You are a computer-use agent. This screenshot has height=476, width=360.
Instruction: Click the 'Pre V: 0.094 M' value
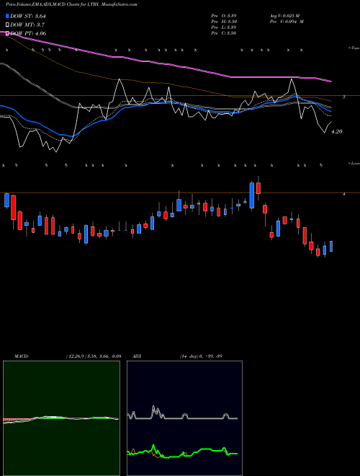[x=287, y=22]
